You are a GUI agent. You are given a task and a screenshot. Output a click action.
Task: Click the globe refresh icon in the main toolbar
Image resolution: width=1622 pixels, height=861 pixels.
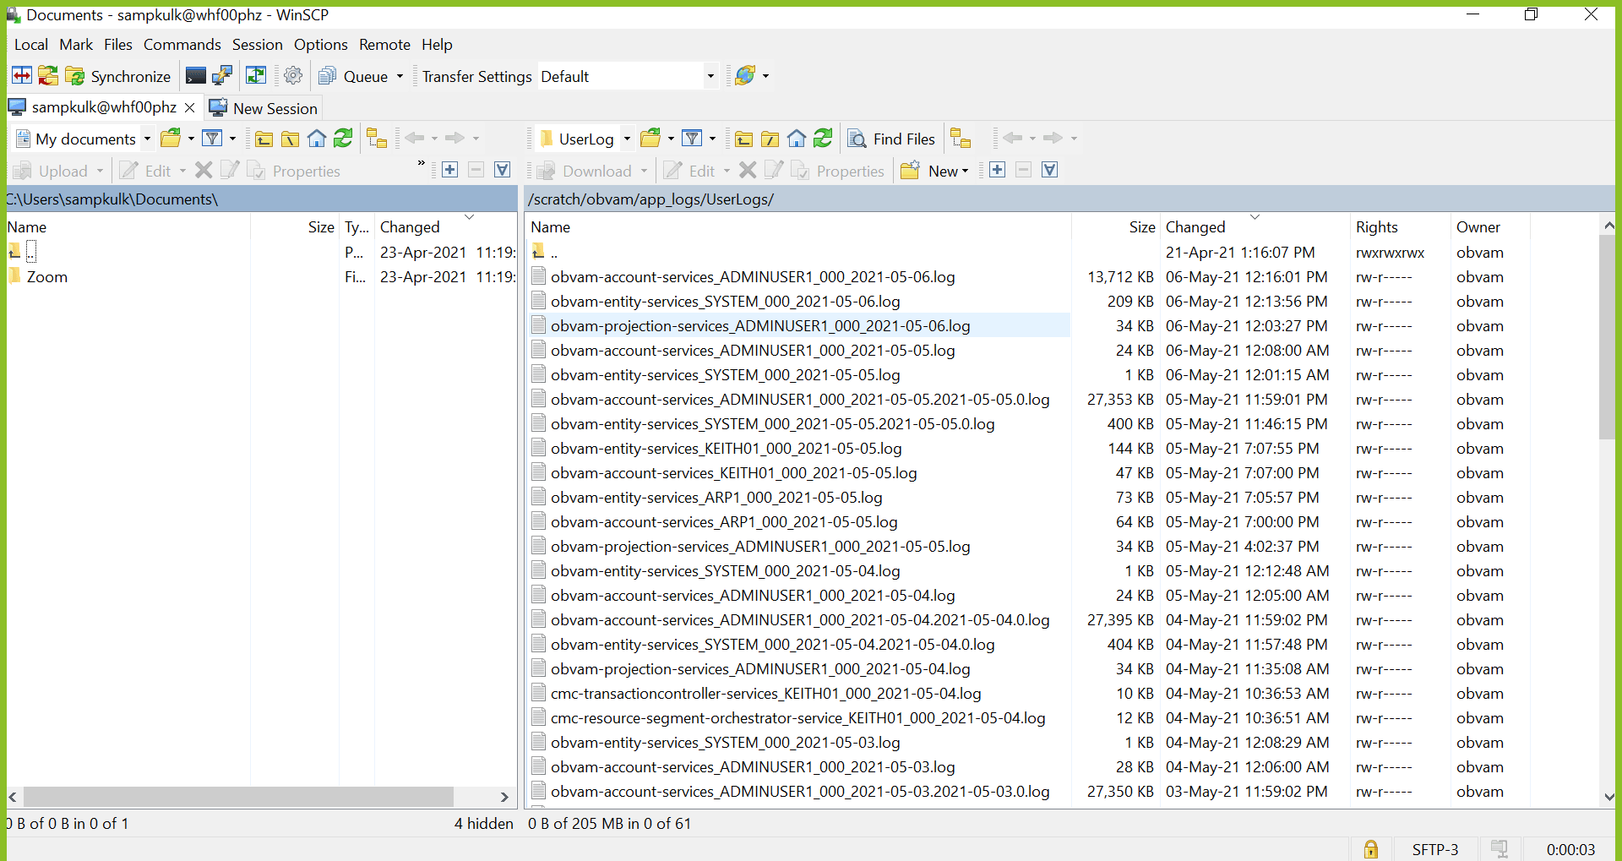(745, 76)
